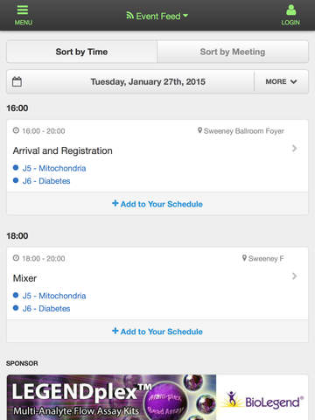The image size is (315, 420).
Task: Click the location pin for Sweeney Ballroom Foyer
Action: (x=199, y=130)
